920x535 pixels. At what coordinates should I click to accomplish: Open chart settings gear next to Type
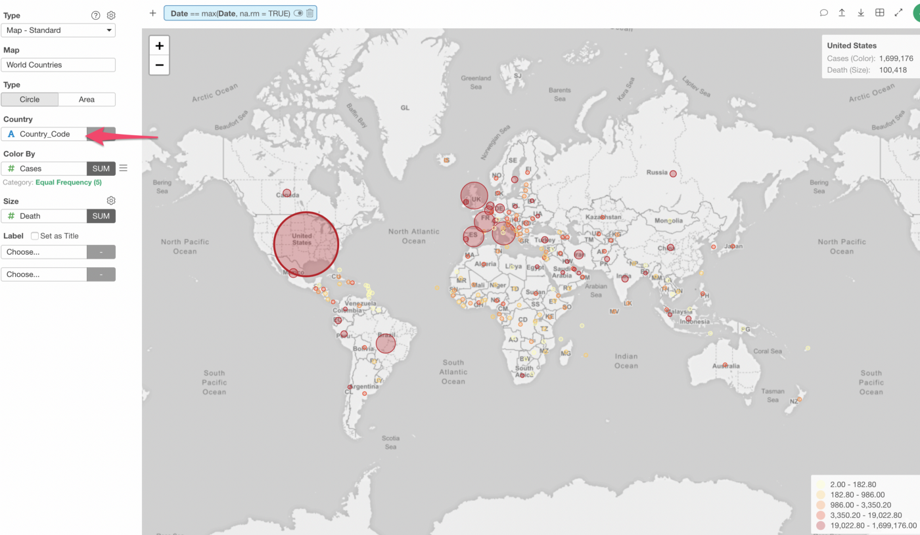[111, 15]
